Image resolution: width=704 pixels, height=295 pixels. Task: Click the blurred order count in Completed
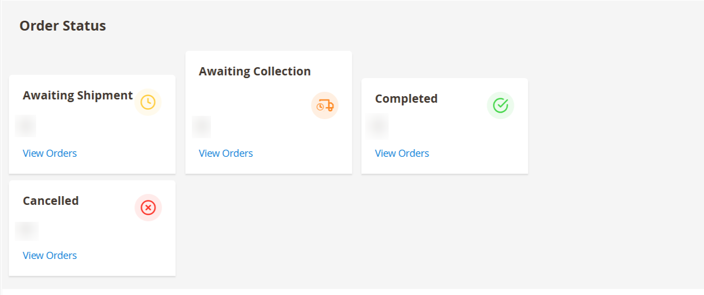[377, 126]
